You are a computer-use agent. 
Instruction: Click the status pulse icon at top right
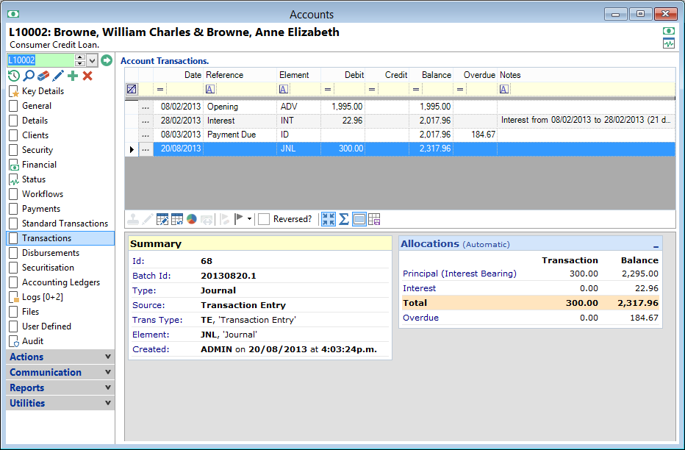(x=668, y=43)
